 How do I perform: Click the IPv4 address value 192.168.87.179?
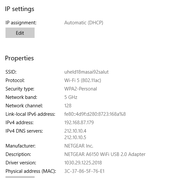(x=79, y=123)
